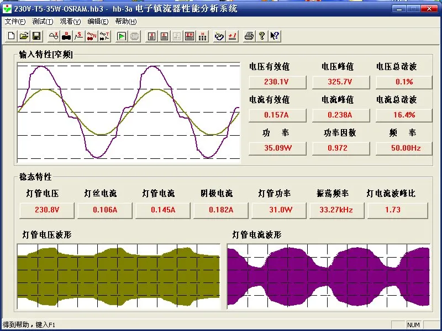Start measurement with the green play icon
Viewport: 442px width, 331px height.
(x=122, y=36)
